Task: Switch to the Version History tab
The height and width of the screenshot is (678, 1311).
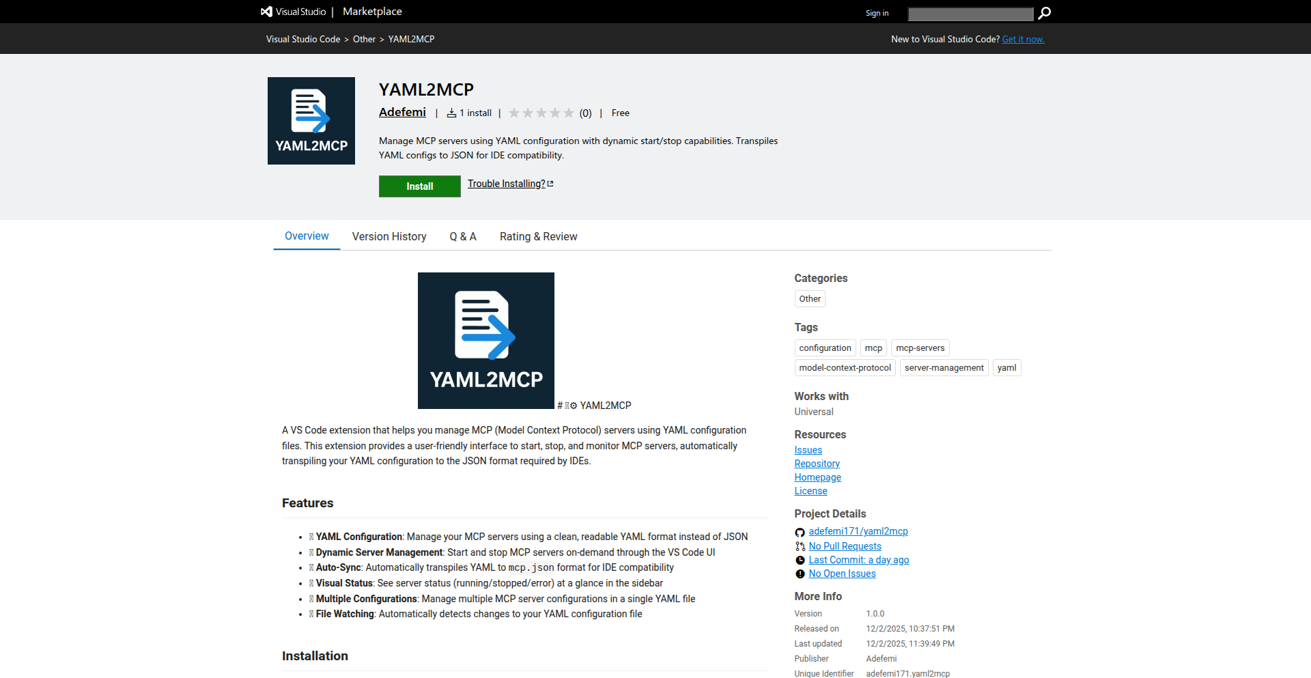Action: (x=389, y=236)
